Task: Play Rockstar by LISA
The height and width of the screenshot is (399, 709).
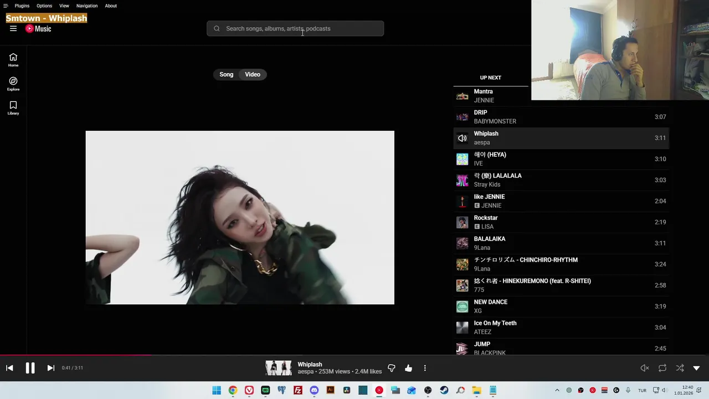Action: pos(561,222)
